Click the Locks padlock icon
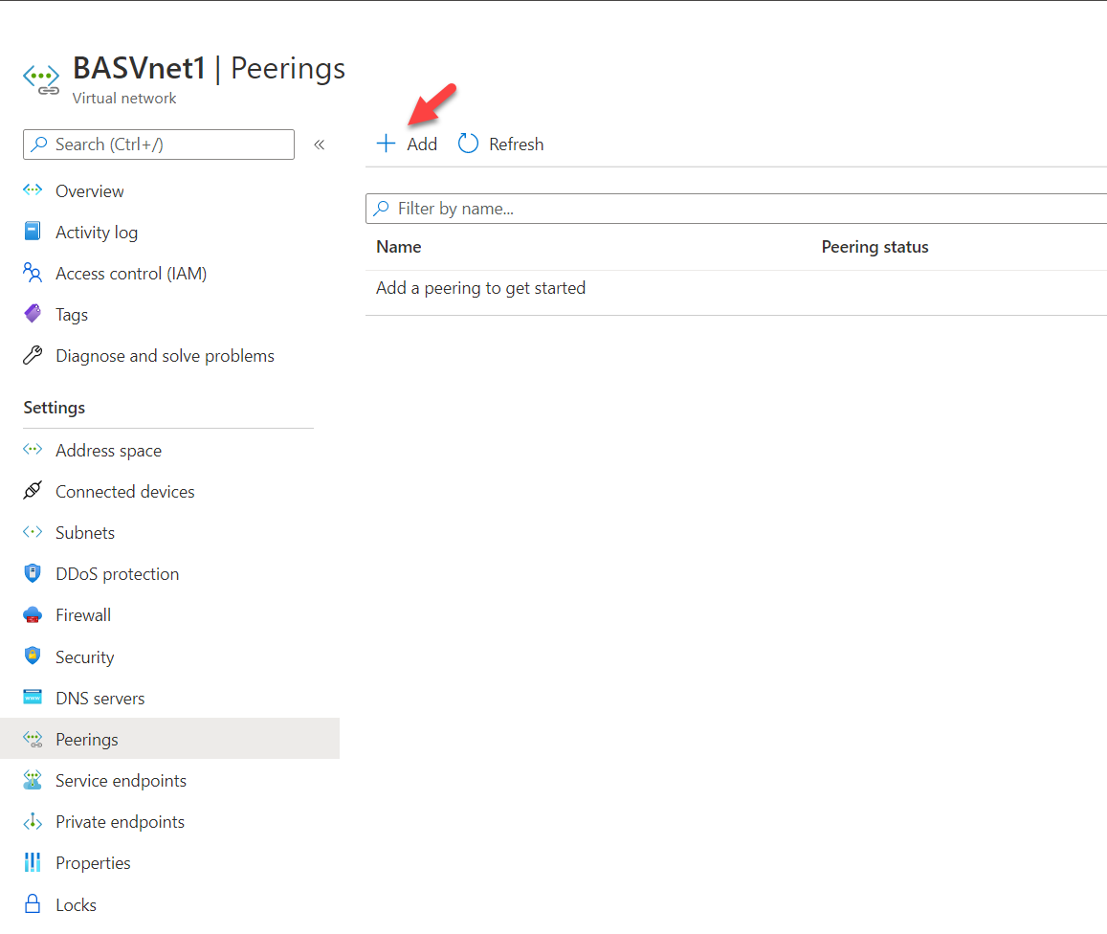This screenshot has height=934, width=1107. [x=33, y=903]
